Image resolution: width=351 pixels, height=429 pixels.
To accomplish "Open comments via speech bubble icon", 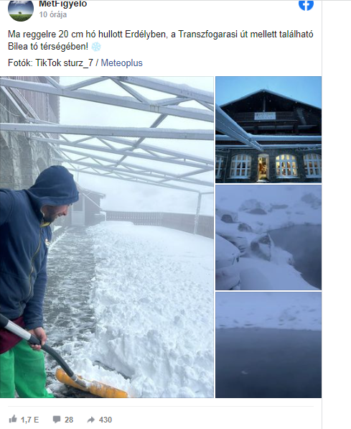I will (x=57, y=420).
